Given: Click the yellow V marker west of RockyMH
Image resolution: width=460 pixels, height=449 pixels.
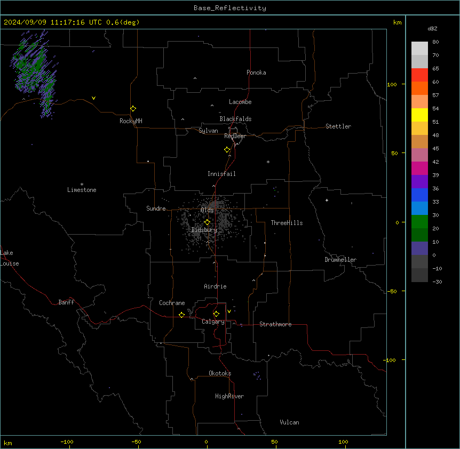Looking at the screenshot, I should point(93,98).
